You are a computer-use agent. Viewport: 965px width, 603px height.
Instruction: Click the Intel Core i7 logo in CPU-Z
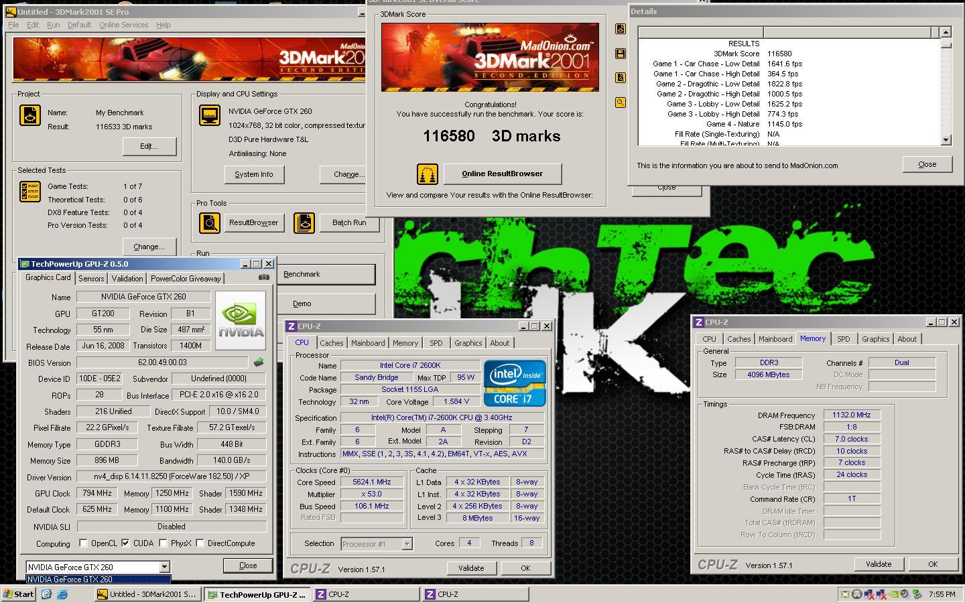pyautogui.click(x=515, y=383)
